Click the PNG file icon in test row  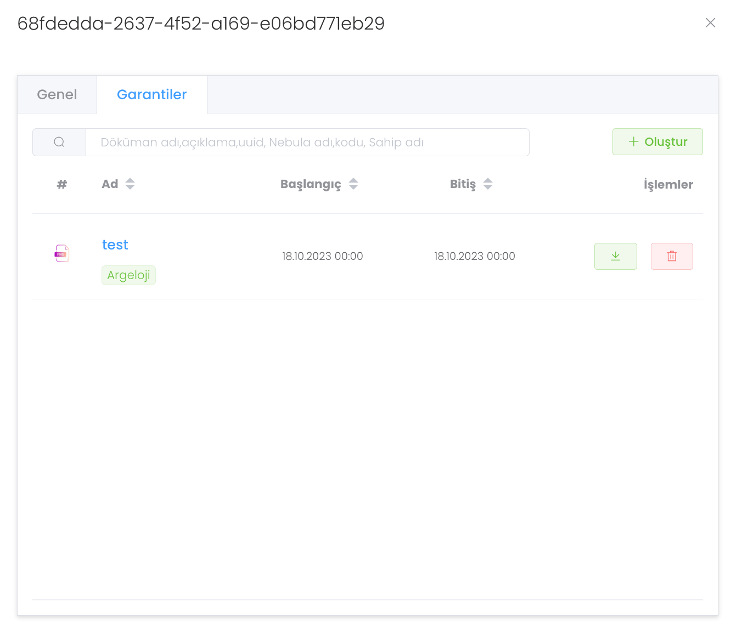point(62,253)
